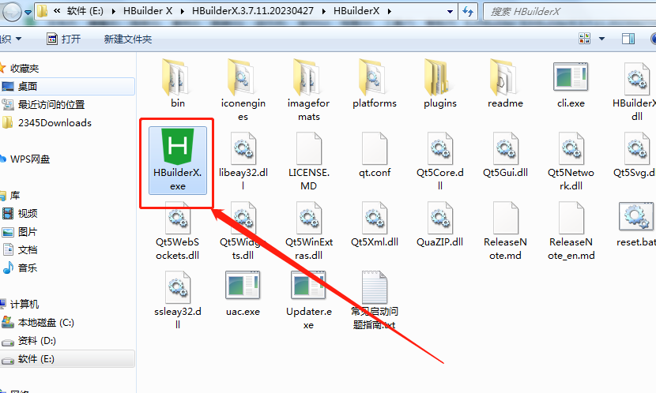Image resolution: width=656 pixels, height=393 pixels.
Task: Open the address bar history dropdown
Action: click(450, 11)
